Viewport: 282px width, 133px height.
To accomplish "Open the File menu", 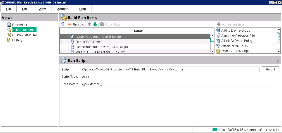I will tap(9, 9).
